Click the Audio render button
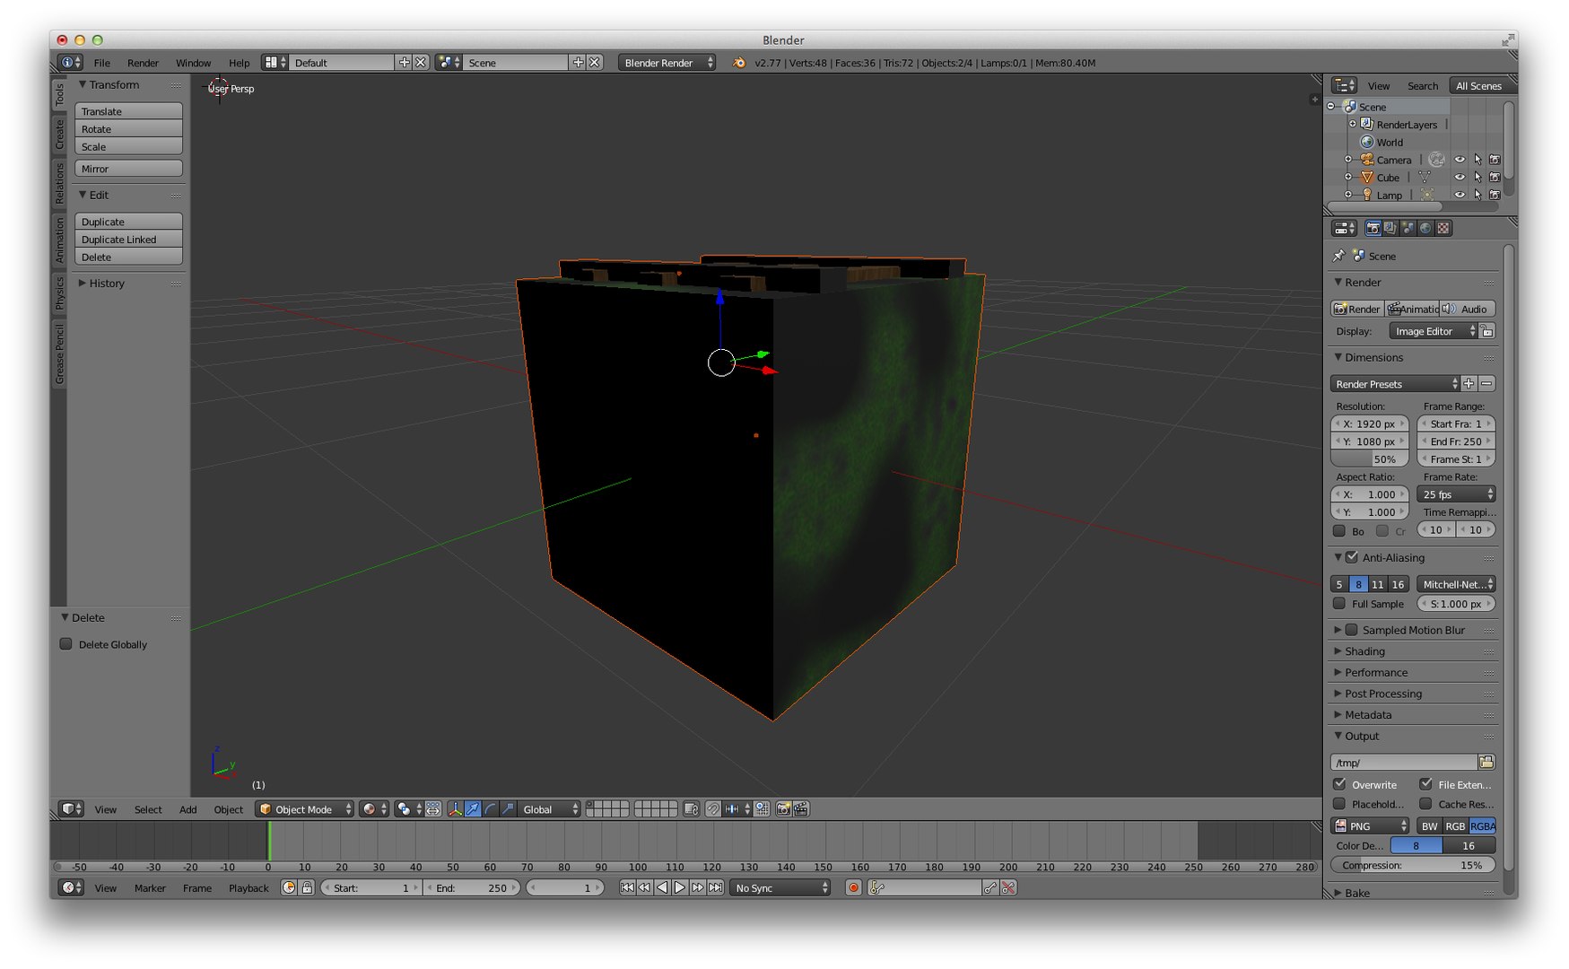This screenshot has height=969, width=1569. [x=1468, y=309]
